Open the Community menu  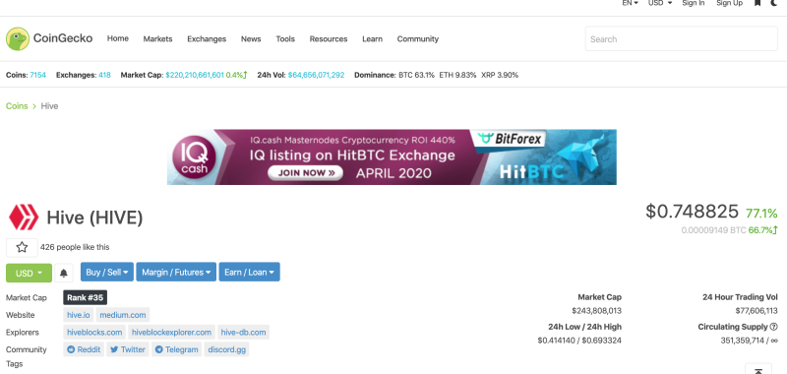417,38
